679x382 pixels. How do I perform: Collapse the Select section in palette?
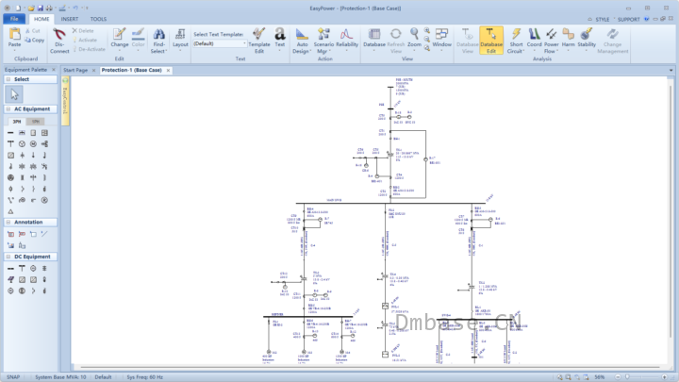[8, 79]
